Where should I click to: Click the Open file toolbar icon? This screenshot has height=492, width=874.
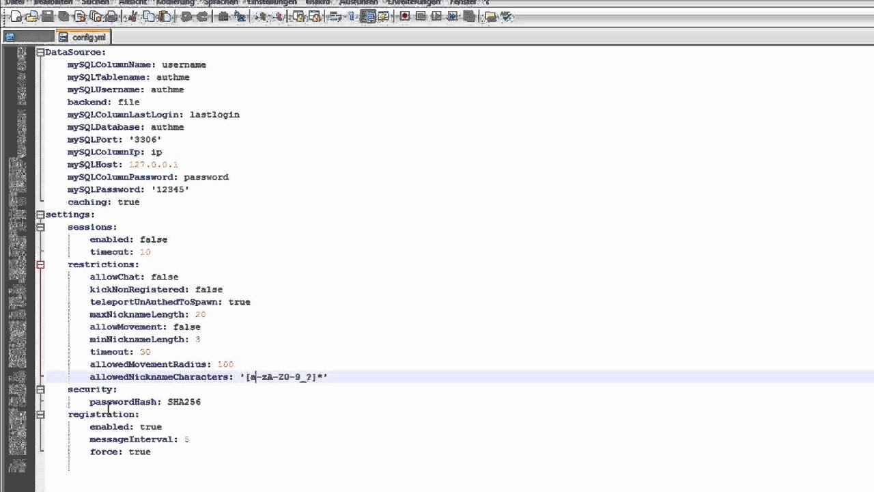point(31,16)
